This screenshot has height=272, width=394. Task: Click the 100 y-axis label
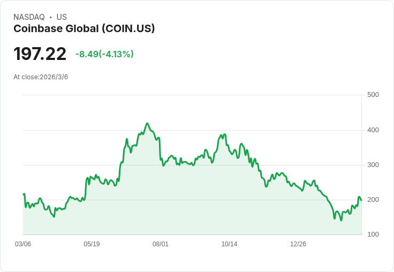coord(373,235)
